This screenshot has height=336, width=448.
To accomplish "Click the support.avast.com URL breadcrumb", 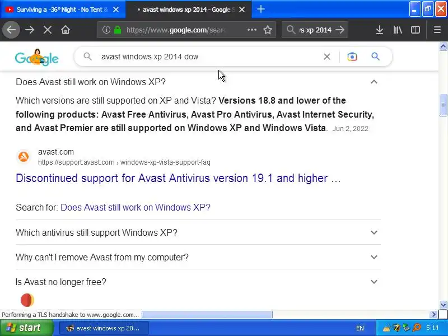I will point(124,162).
